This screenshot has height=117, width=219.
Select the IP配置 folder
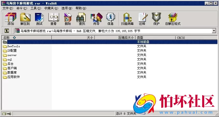[10, 51]
